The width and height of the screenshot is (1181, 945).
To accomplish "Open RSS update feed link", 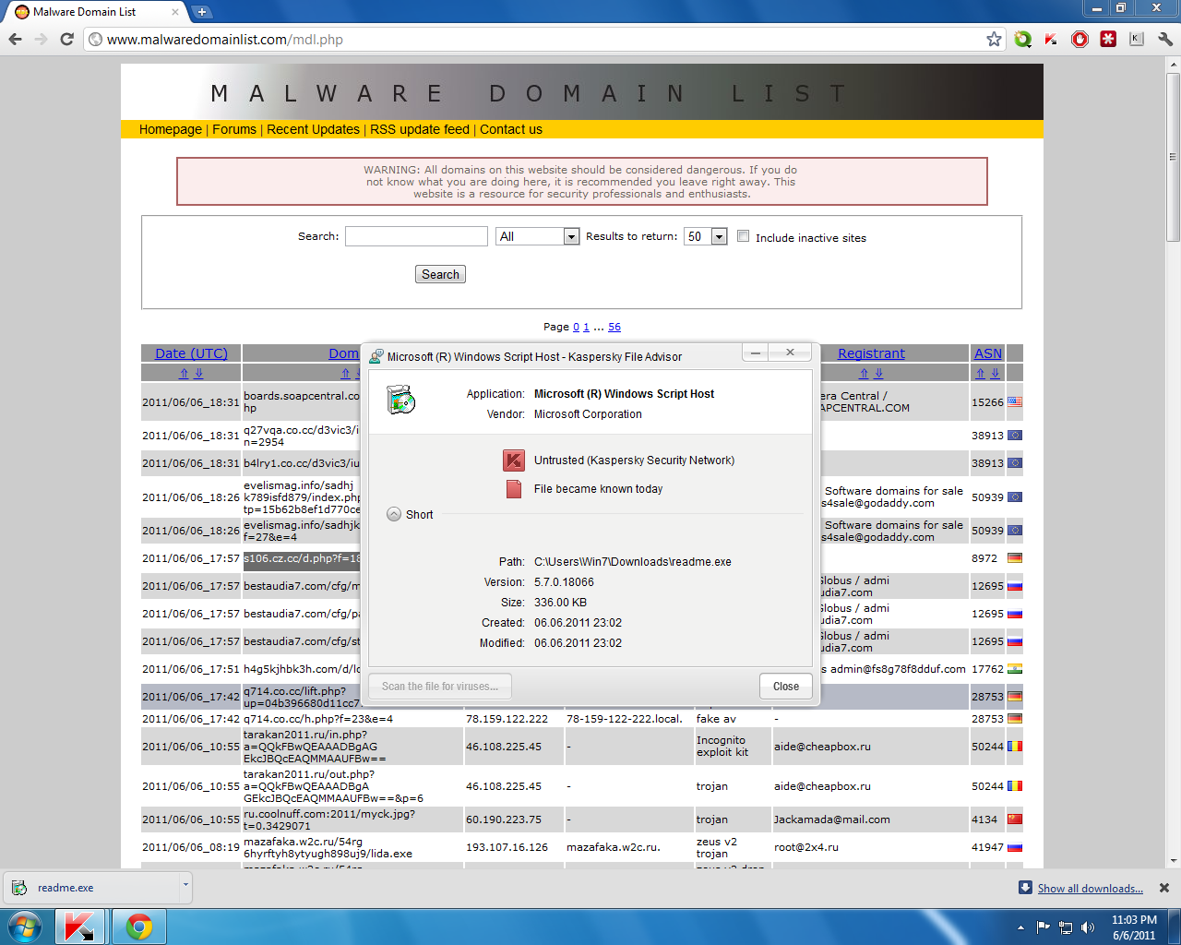I will [x=420, y=129].
